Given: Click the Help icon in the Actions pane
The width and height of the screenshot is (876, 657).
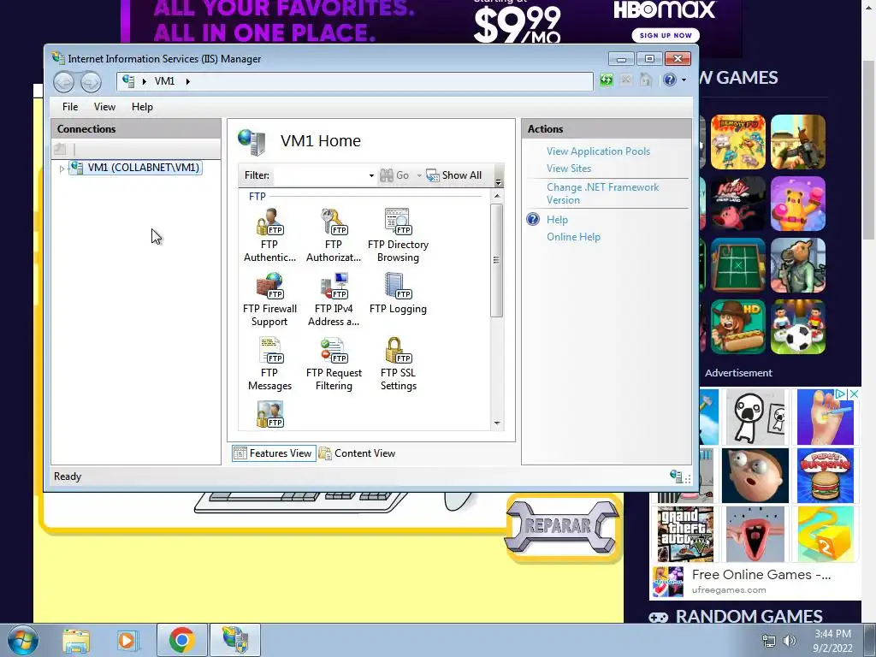Looking at the screenshot, I should point(533,219).
